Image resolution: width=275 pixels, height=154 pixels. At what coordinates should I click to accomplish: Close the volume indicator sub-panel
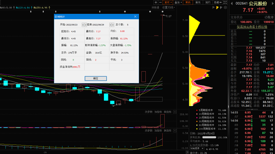(175, 112)
